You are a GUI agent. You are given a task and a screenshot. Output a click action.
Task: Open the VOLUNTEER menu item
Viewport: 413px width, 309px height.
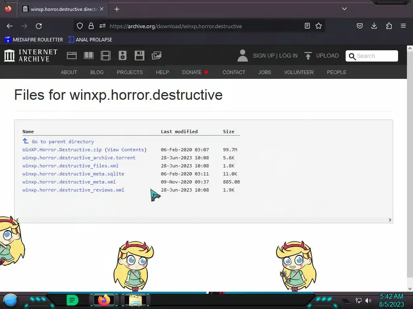pos(299,72)
